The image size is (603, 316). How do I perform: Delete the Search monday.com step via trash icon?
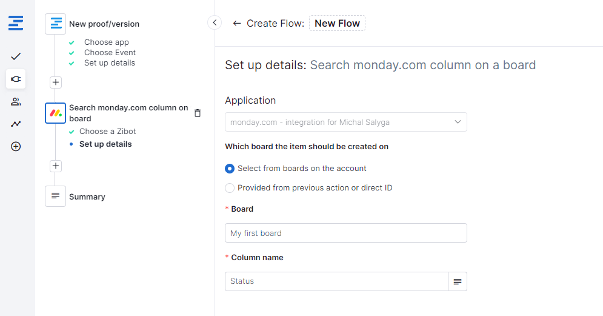(x=197, y=113)
